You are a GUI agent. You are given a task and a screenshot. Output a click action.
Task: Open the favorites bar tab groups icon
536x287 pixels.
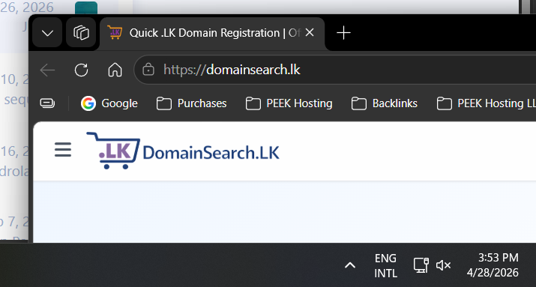click(x=47, y=103)
